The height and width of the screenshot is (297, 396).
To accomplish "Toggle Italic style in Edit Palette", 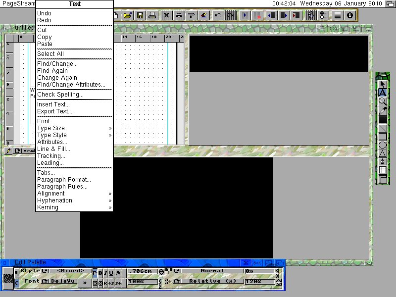I will (x=106, y=273).
